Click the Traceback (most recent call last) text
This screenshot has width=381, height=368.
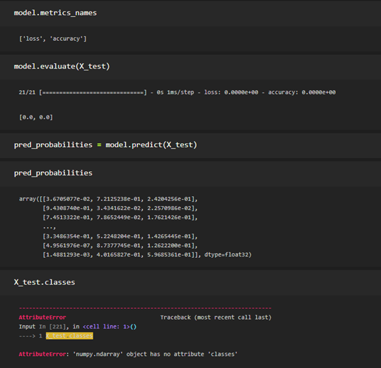216,317
